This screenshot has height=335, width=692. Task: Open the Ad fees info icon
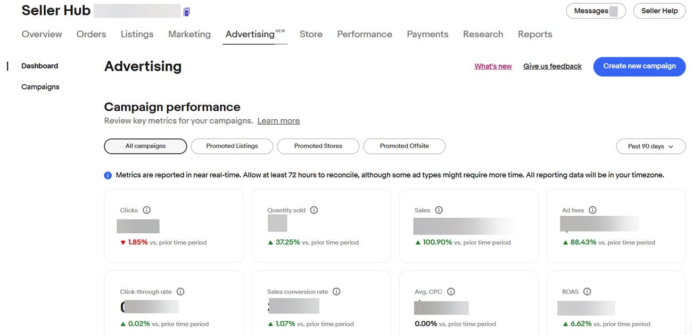click(593, 210)
